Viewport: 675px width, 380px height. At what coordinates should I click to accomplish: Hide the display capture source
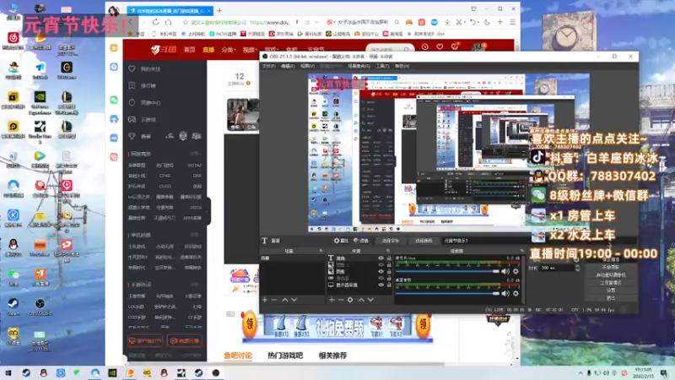coord(381,285)
